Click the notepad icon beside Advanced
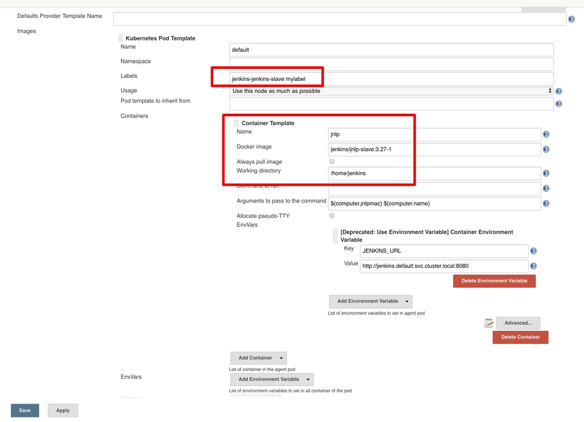This screenshot has height=422, width=584. tap(489, 323)
